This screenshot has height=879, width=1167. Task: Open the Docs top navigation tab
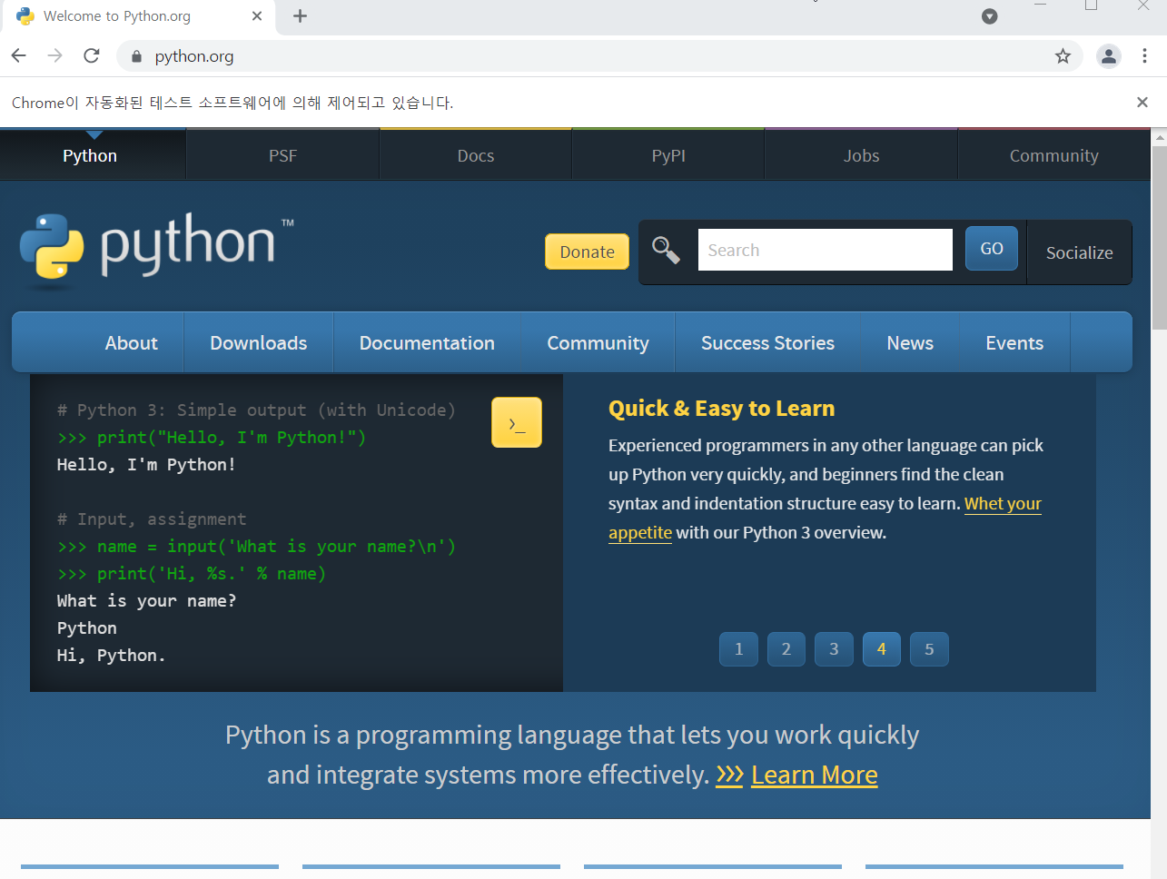coord(476,155)
